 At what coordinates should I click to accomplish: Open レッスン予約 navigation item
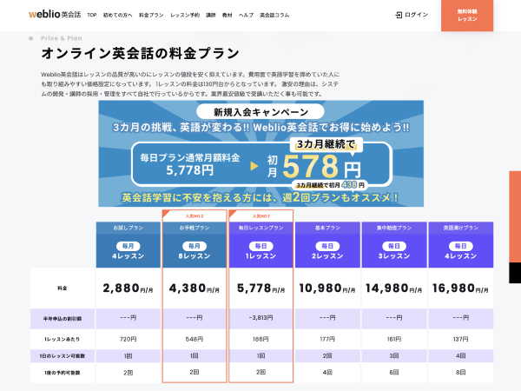[x=185, y=16]
